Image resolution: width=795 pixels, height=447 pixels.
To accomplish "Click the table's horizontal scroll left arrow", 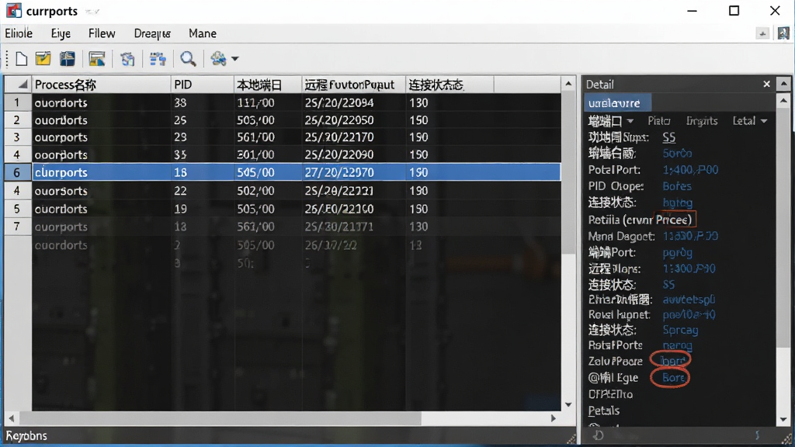I will pyautogui.click(x=11, y=418).
